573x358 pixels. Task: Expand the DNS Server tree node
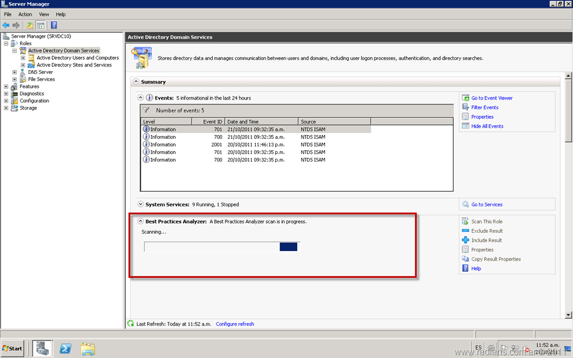coord(15,72)
